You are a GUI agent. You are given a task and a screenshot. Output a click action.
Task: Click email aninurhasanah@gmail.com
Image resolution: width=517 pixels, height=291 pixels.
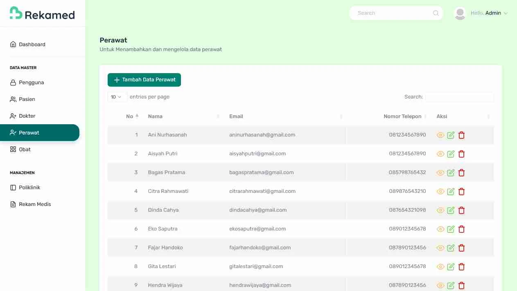pos(262,135)
